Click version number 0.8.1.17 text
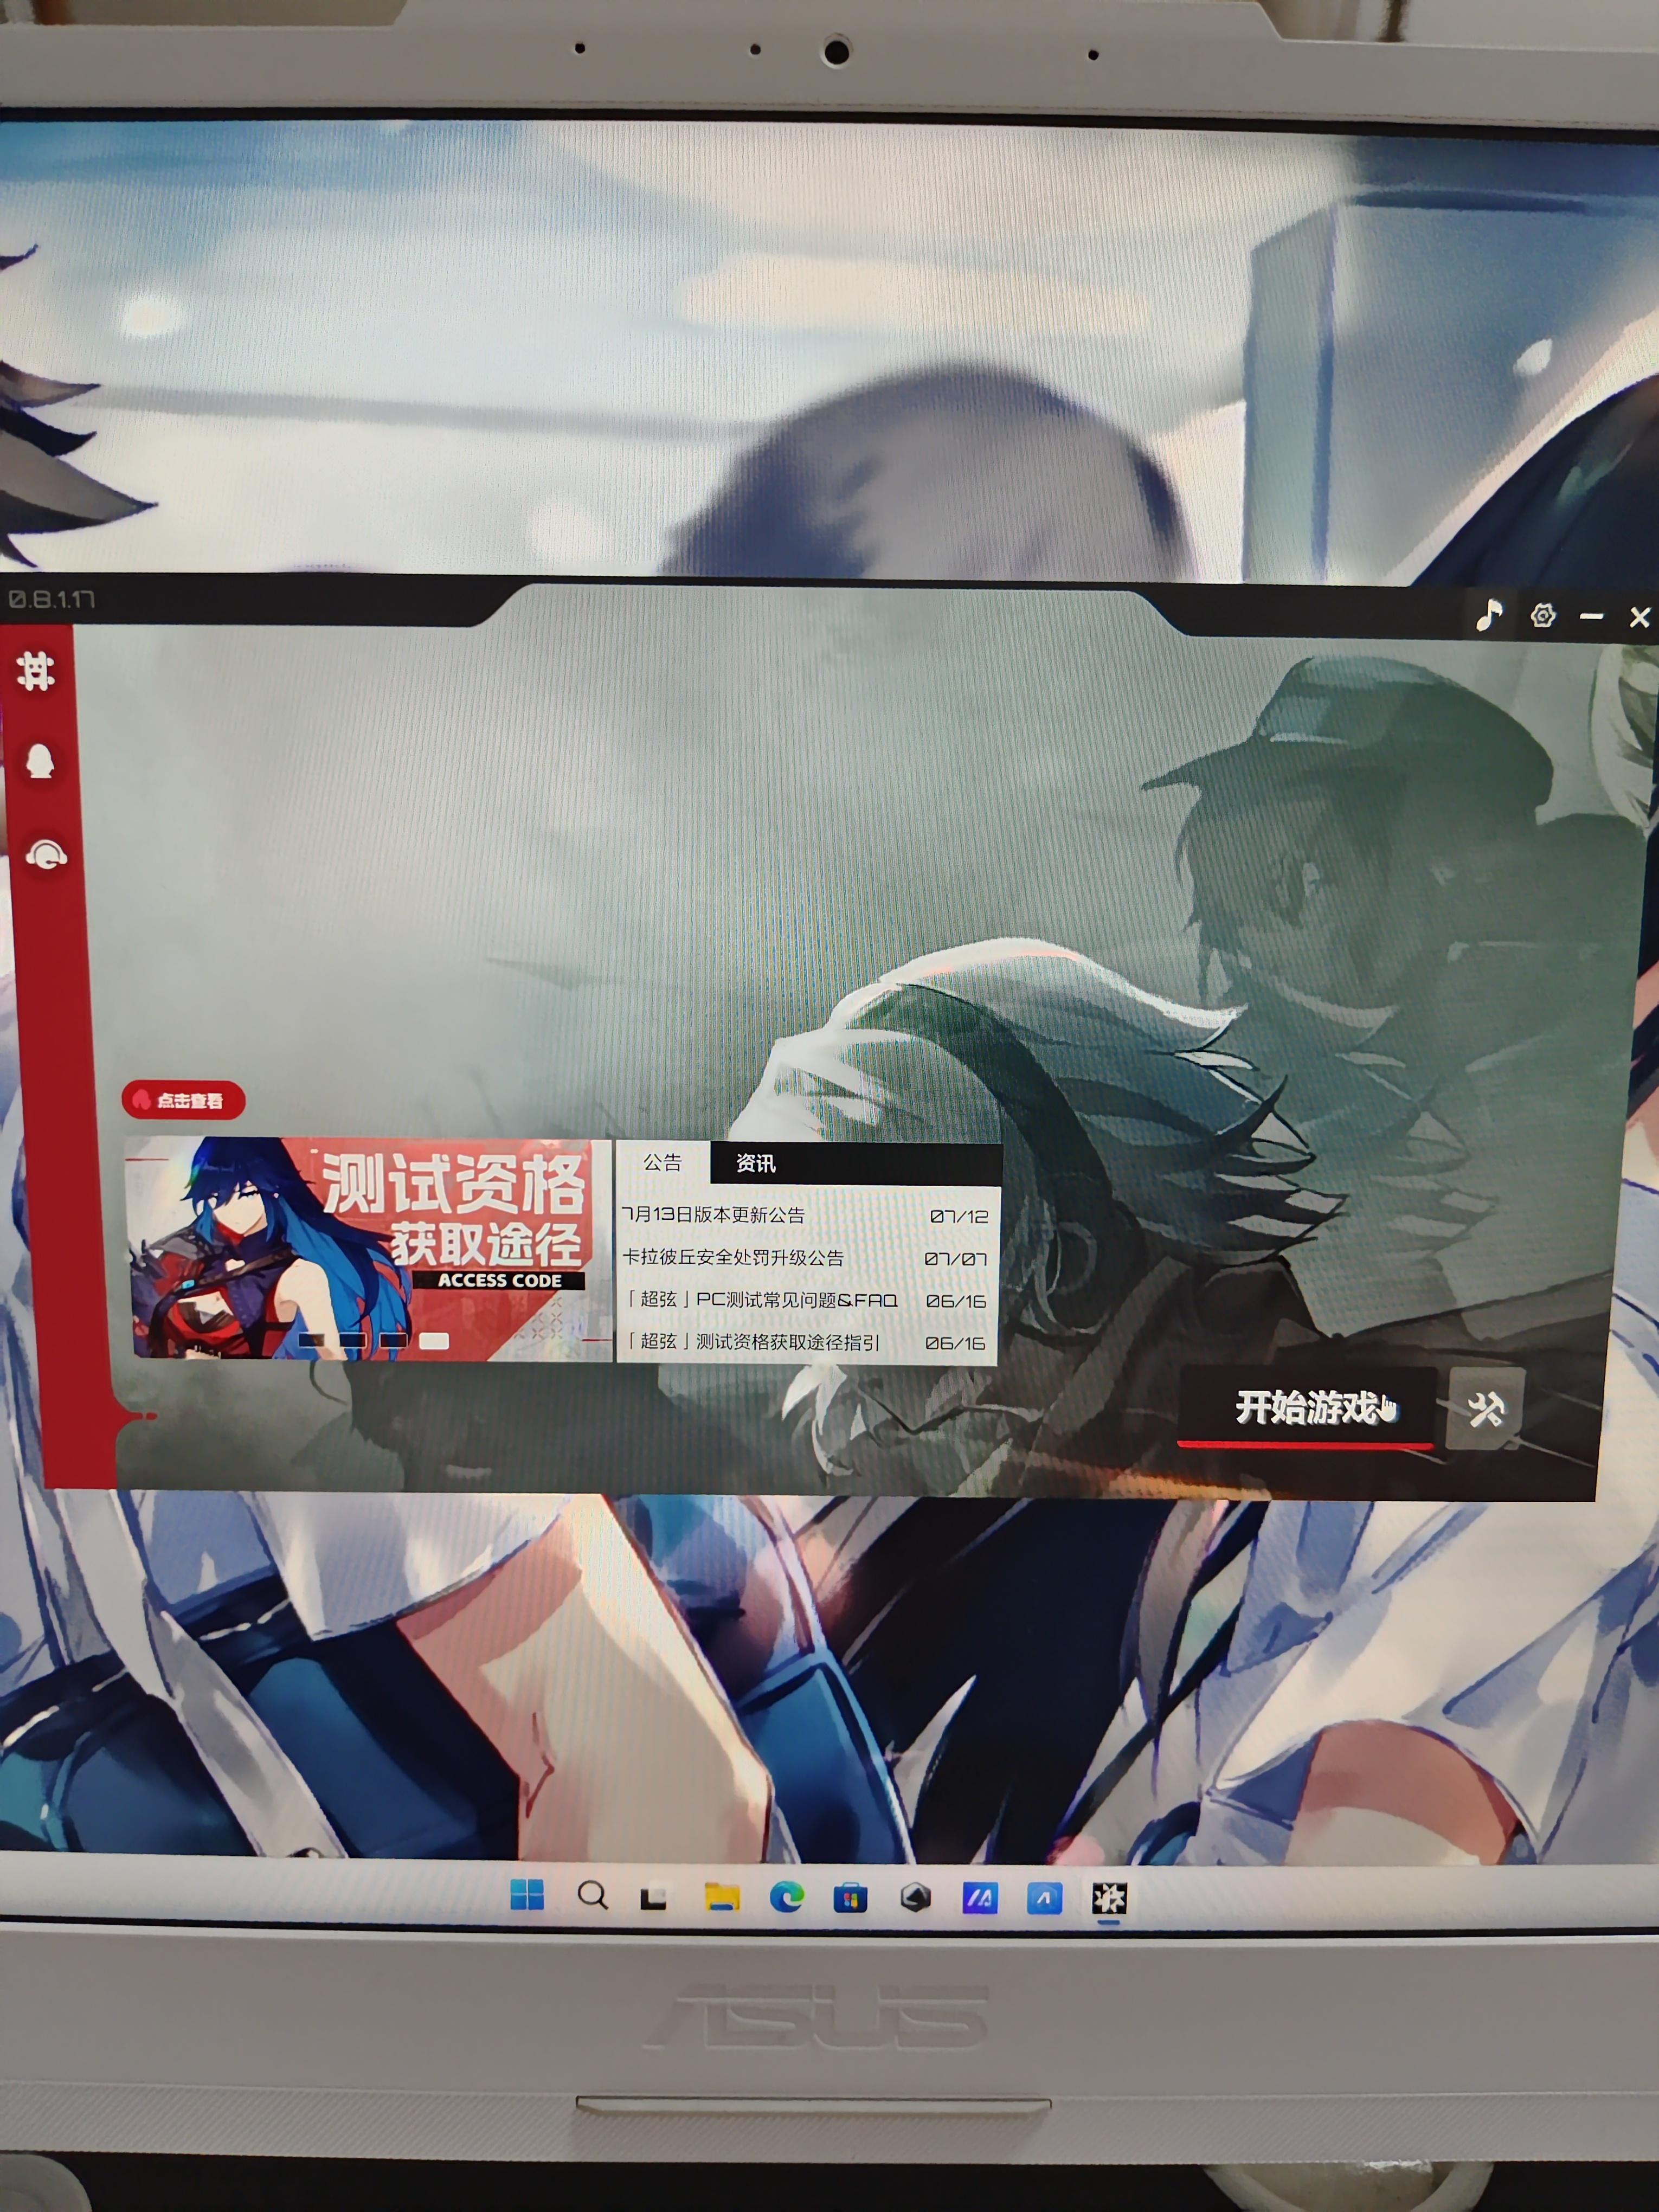Image resolution: width=1659 pixels, height=2212 pixels. point(52,599)
